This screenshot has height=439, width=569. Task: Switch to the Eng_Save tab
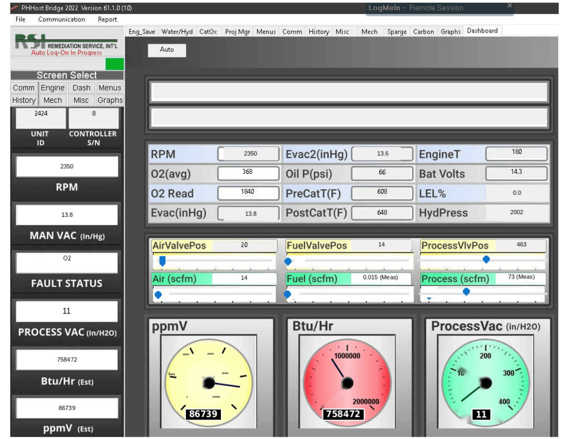click(x=142, y=32)
